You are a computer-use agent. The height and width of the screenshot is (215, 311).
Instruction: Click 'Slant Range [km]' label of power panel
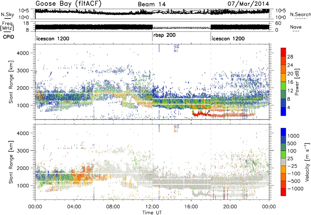(x=11, y=82)
